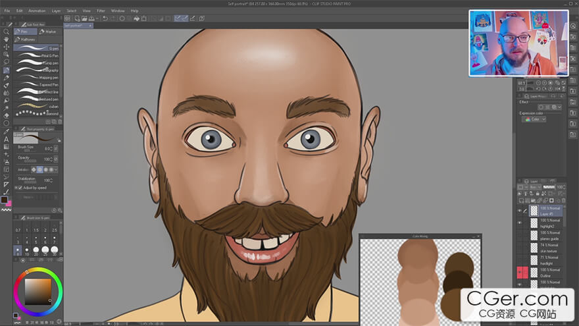Select the Eraser tool icon
Image resolution: width=579 pixels, height=326 pixels.
coord(7,116)
